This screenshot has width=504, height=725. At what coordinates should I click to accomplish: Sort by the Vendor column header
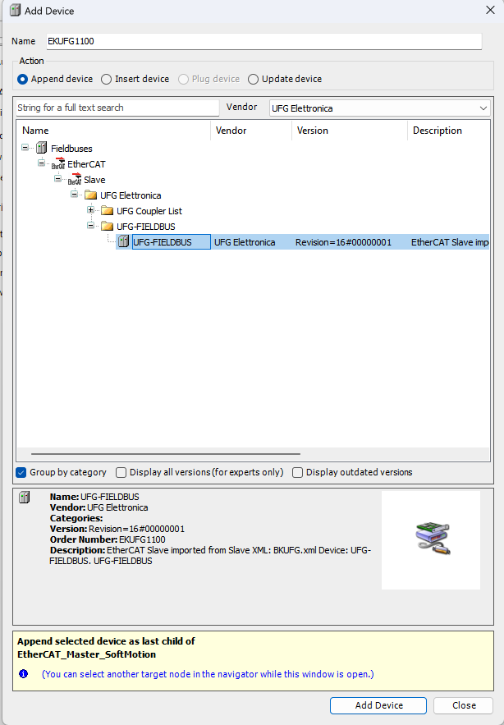251,131
